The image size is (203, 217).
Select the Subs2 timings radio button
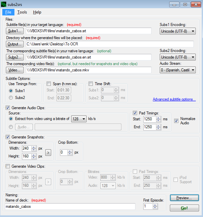point(11,98)
